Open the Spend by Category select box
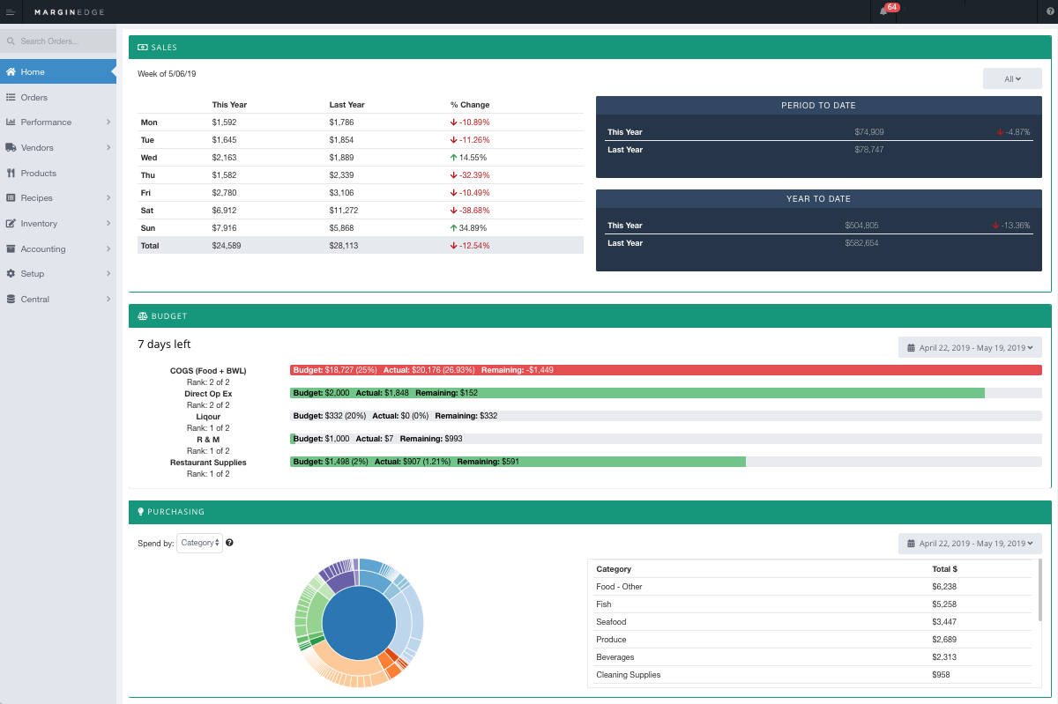Viewport: 1058px width, 704px height. point(199,543)
